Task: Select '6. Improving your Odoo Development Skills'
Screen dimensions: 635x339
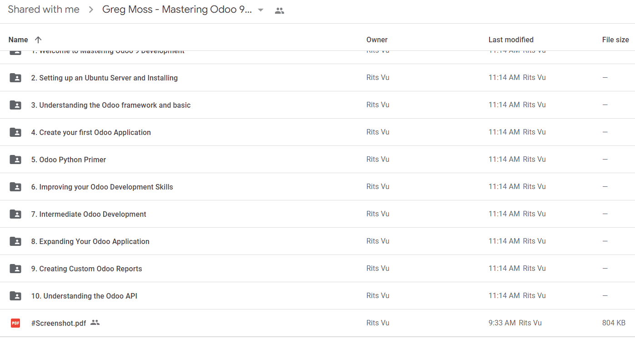Action: pyautogui.click(x=102, y=187)
